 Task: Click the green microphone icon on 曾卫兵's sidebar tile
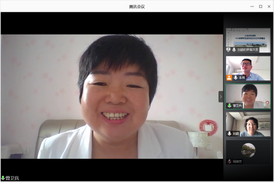coord(229,106)
